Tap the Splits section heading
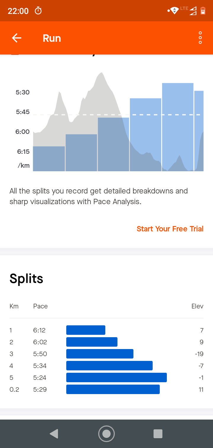 (26, 279)
